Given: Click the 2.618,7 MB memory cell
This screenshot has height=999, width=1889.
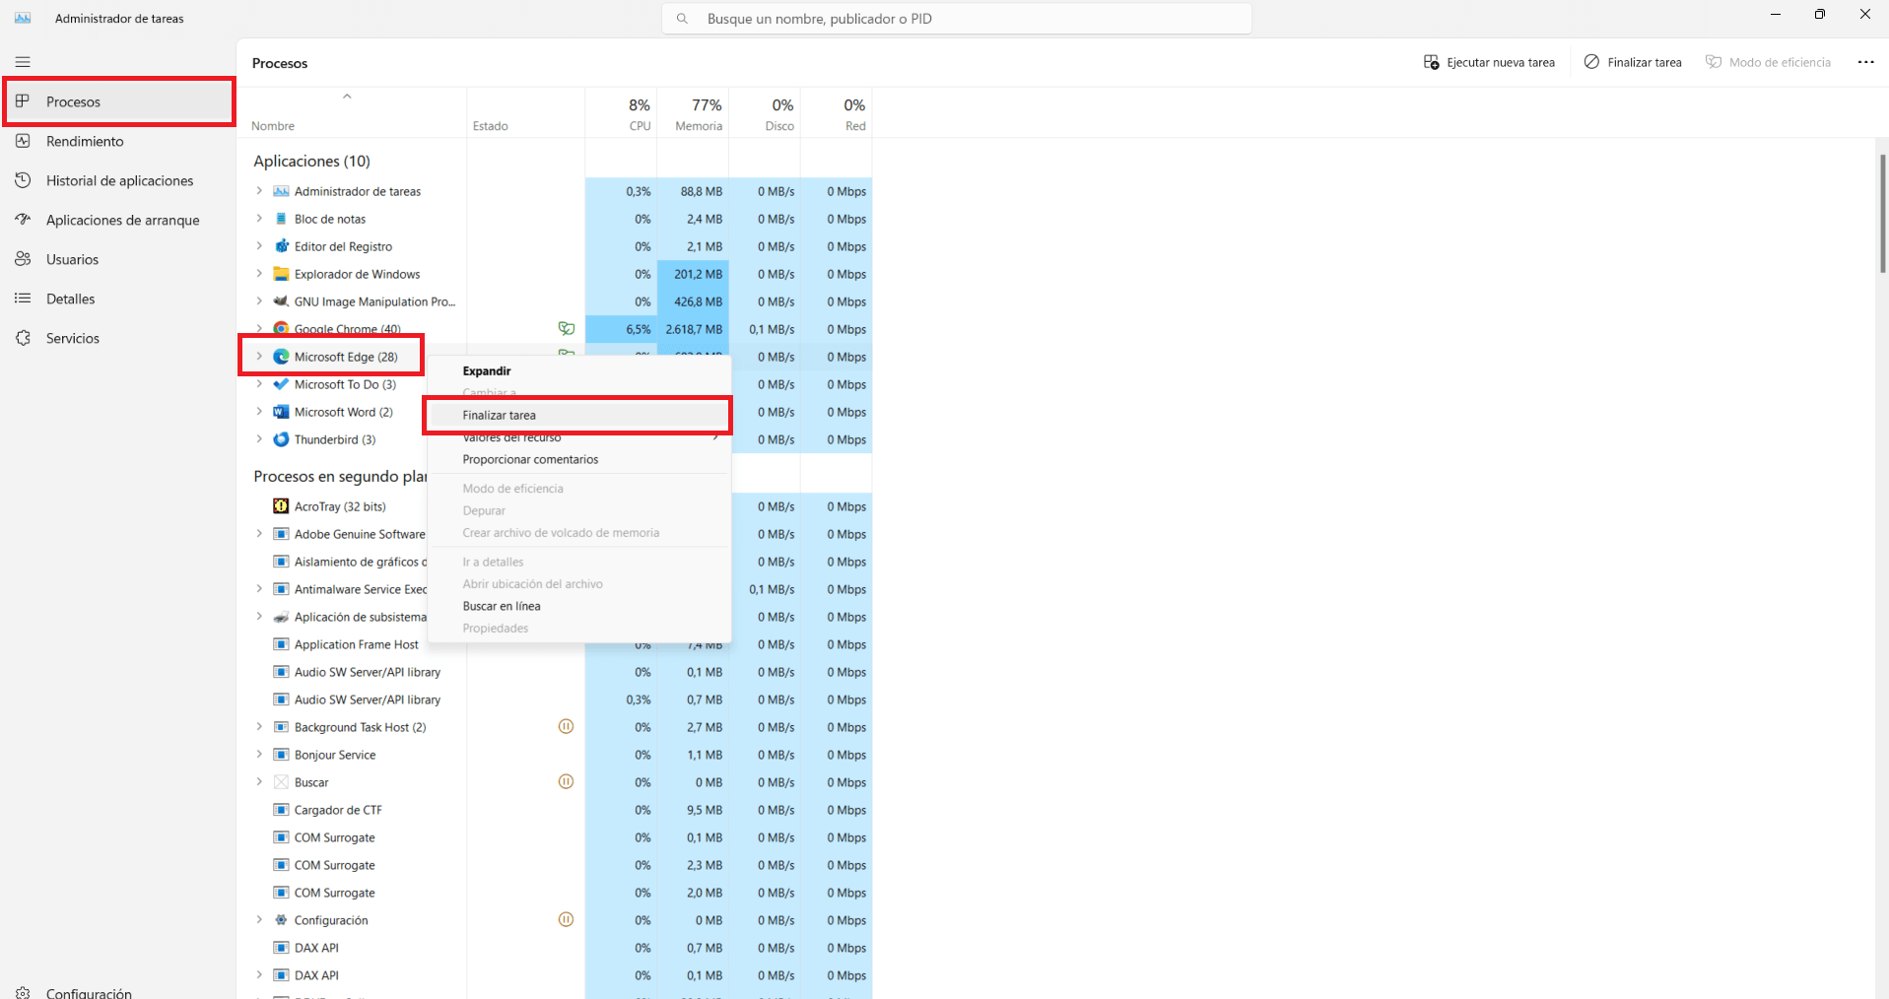Looking at the screenshot, I should (693, 329).
